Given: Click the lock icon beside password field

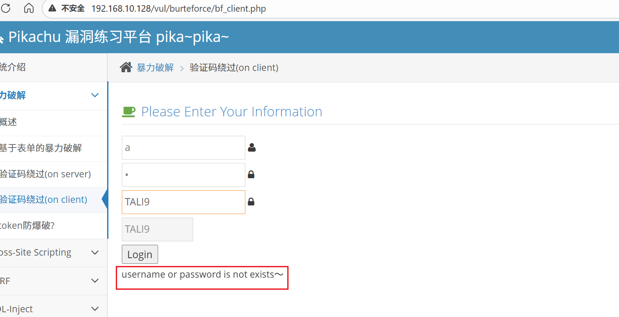Looking at the screenshot, I should 251,175.
